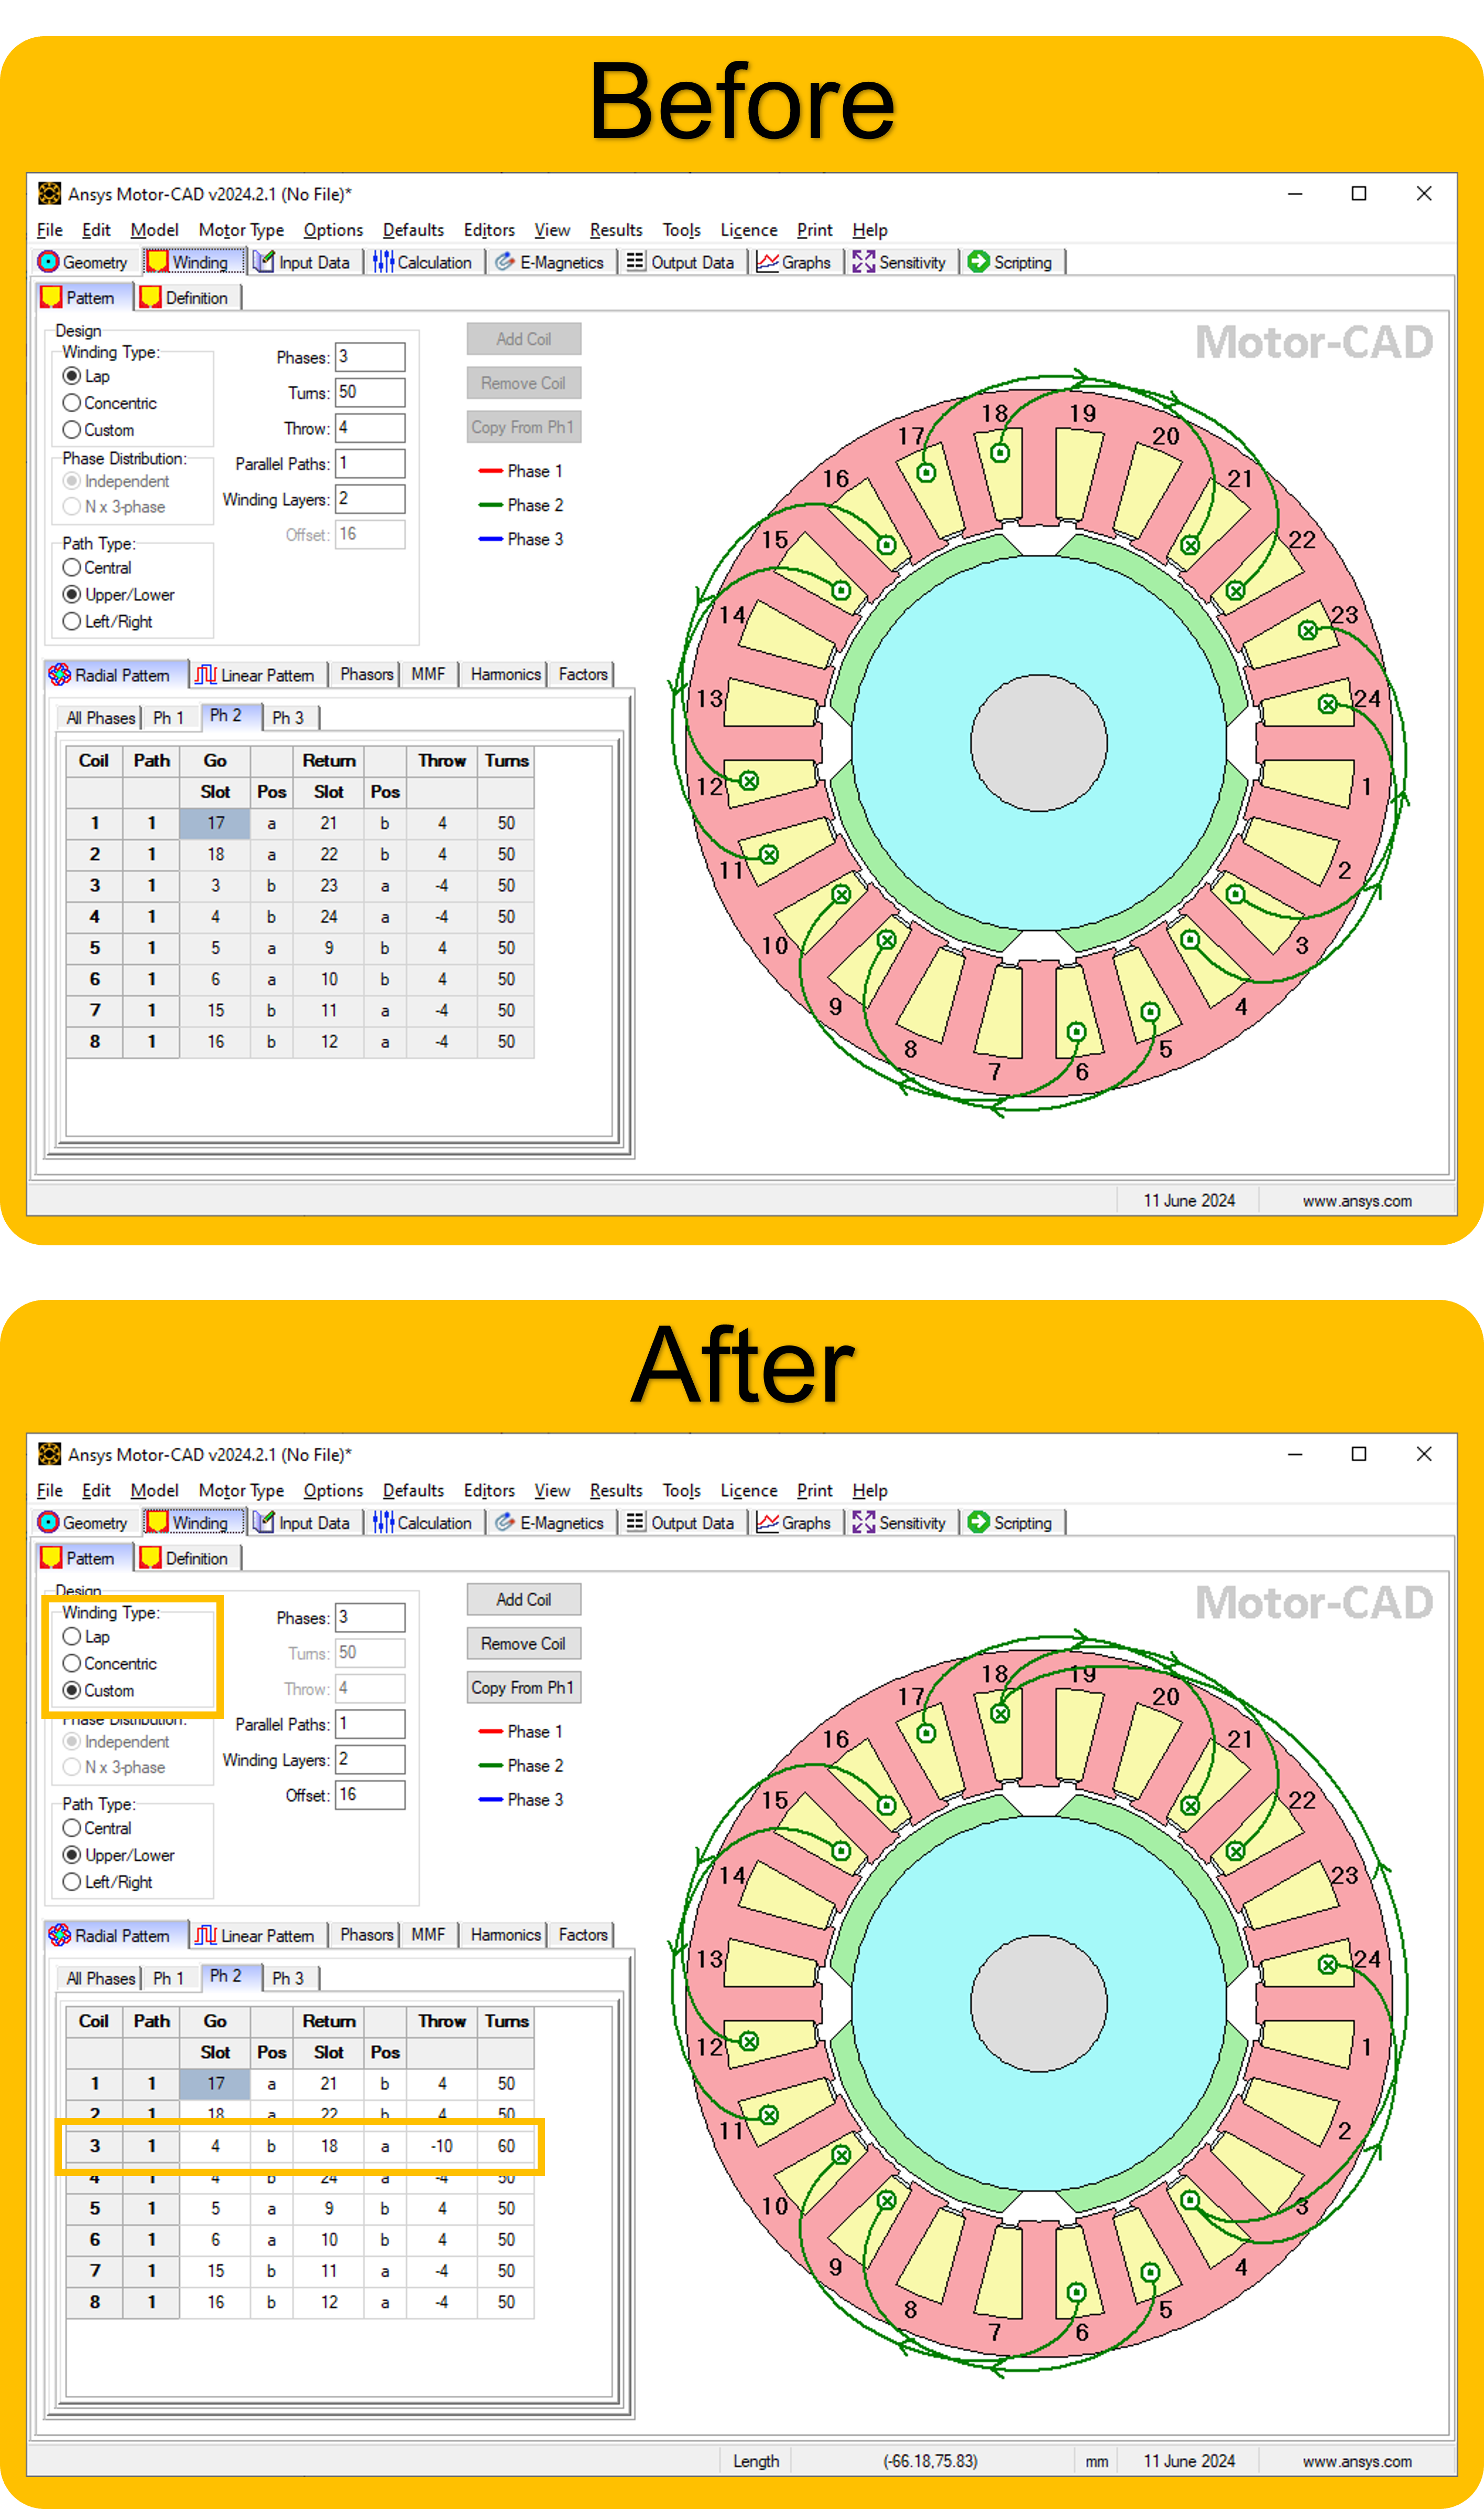Select Go Slot cell 17 in After table
1484x2509 pixels.
[215, 2084]
